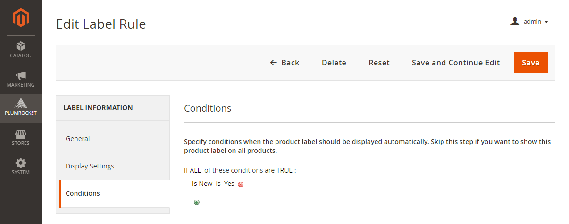Viewport: 569px width, 224px height.
Task: Change the TRUE value selector
Action: (x=284, y=170)
